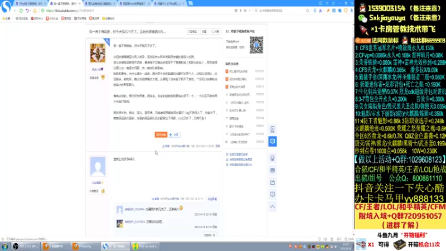Image resolution: width=446 pixels, height=251 pixels.
Task: Click the QR code image in sidebar
Action: pos(256,45)
